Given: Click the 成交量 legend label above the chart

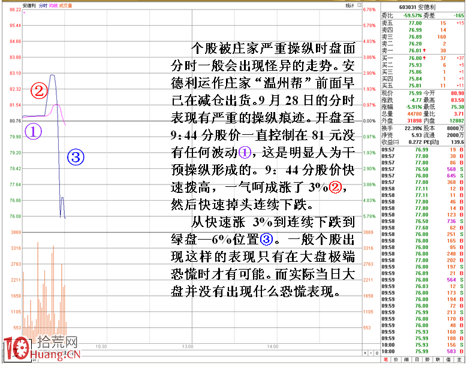Looking at the screenshot, I should (x=66, y=6).
